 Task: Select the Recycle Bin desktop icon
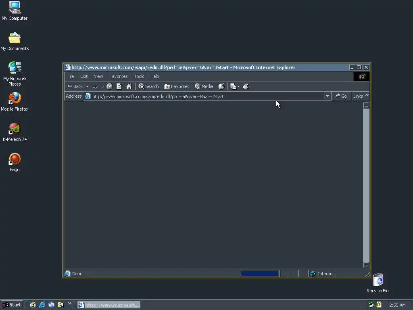pos(378,283)
